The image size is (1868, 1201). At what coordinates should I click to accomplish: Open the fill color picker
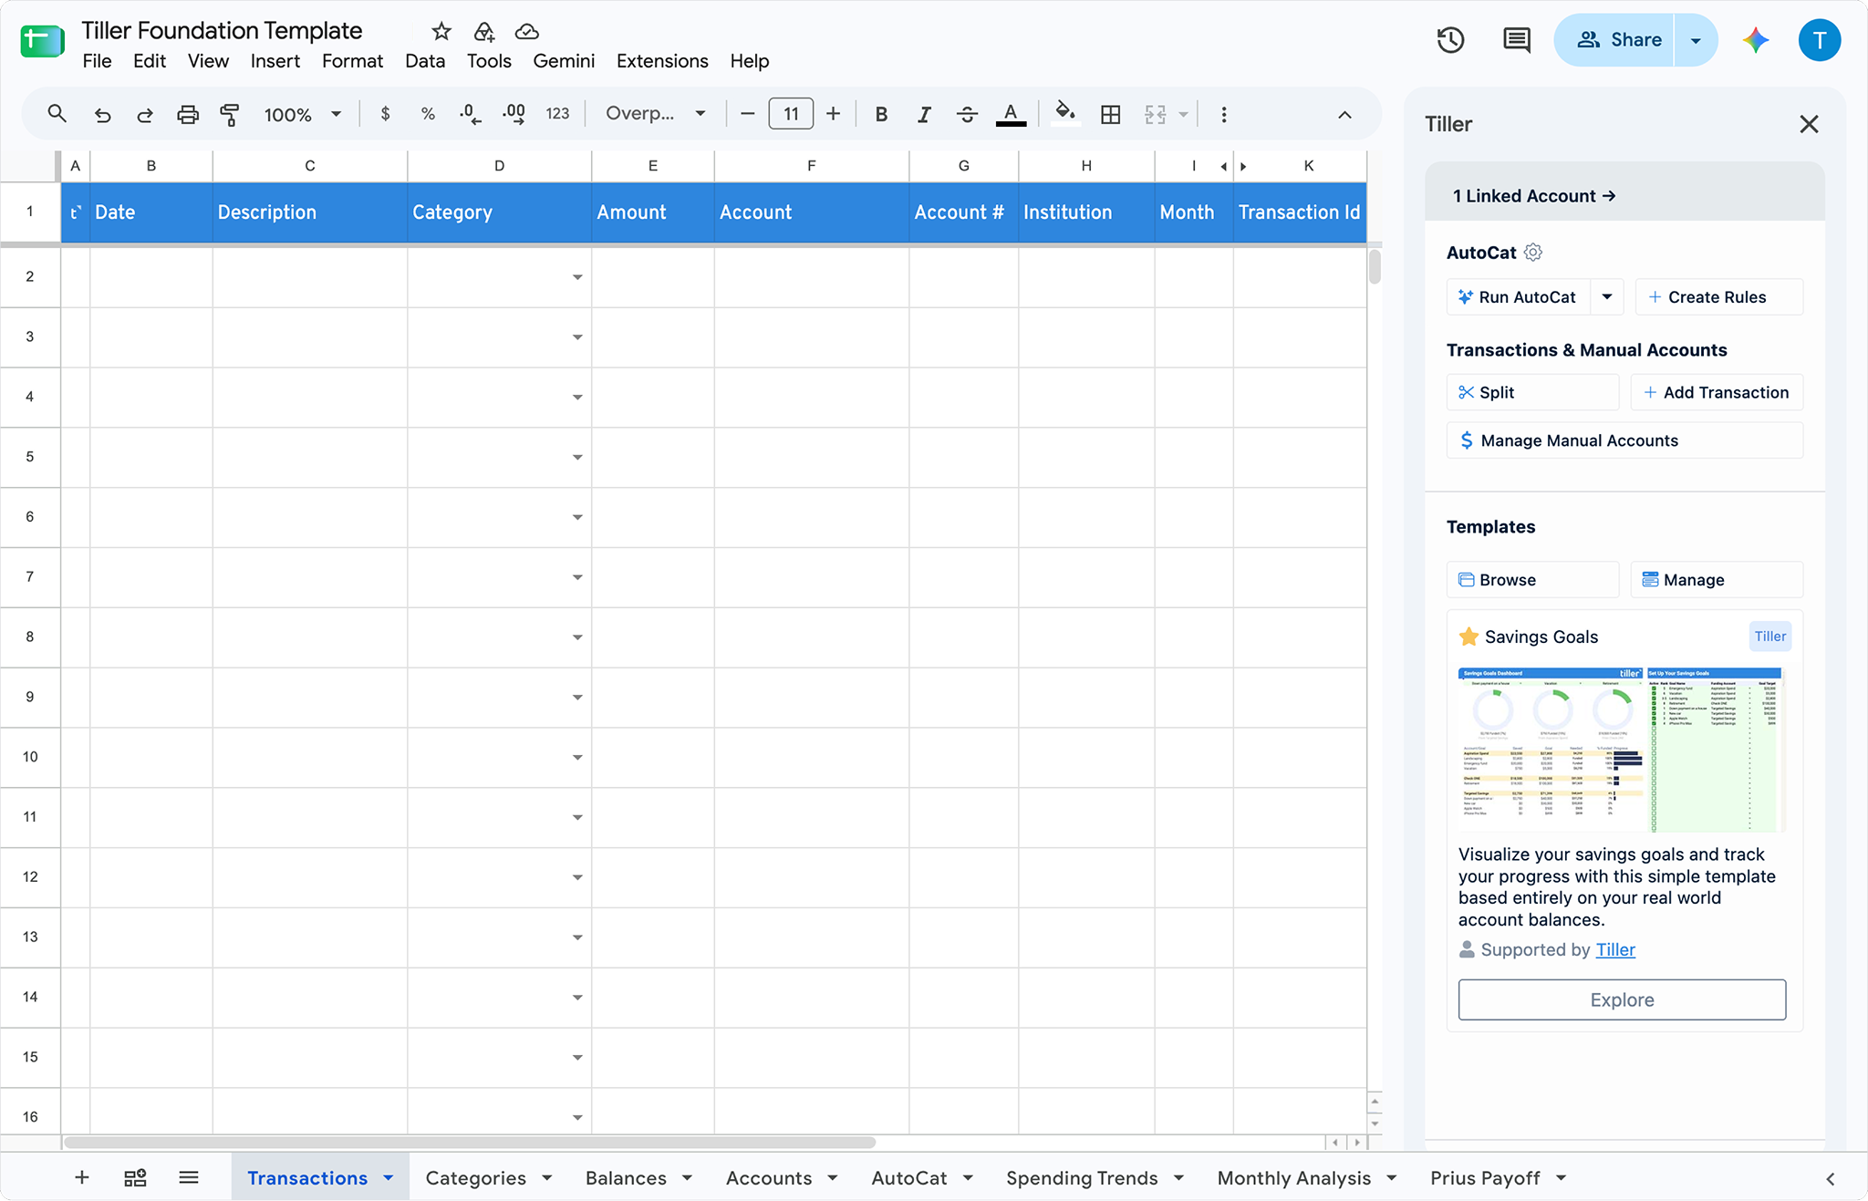coord(1064,114)
